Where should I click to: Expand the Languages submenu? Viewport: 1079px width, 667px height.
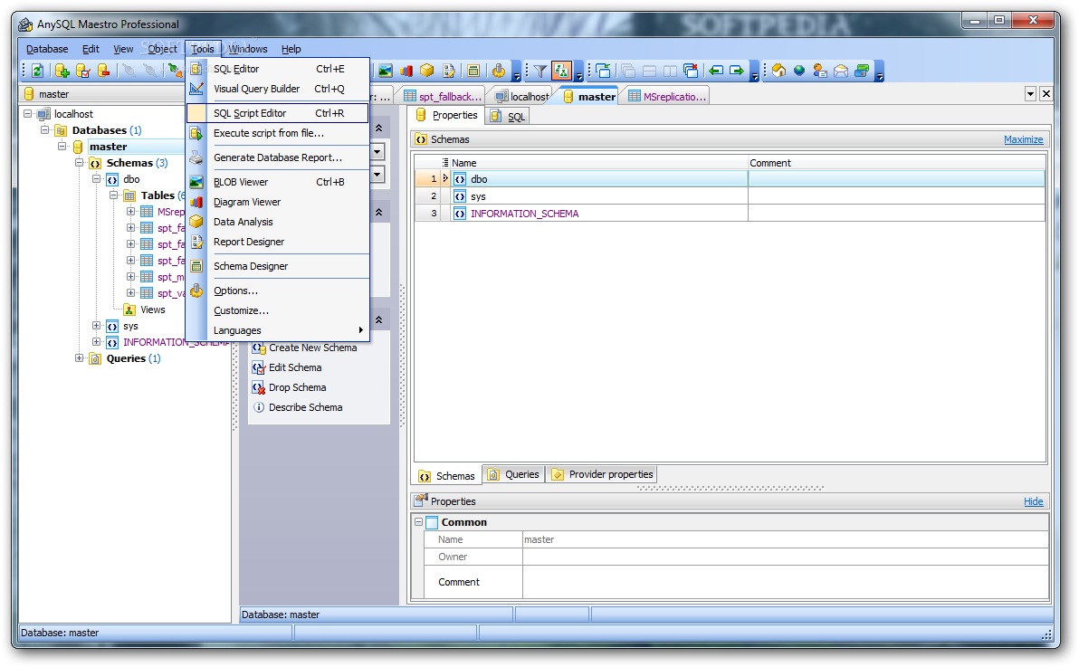click(x=279, y=330)
